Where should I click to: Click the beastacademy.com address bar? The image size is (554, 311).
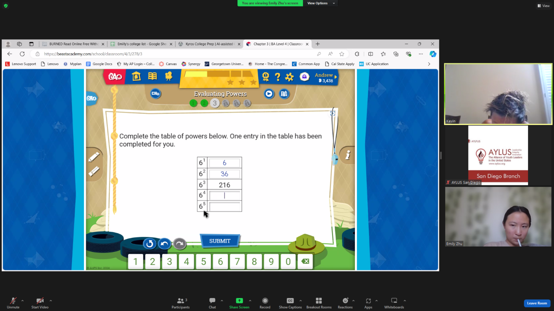point(177,54)
